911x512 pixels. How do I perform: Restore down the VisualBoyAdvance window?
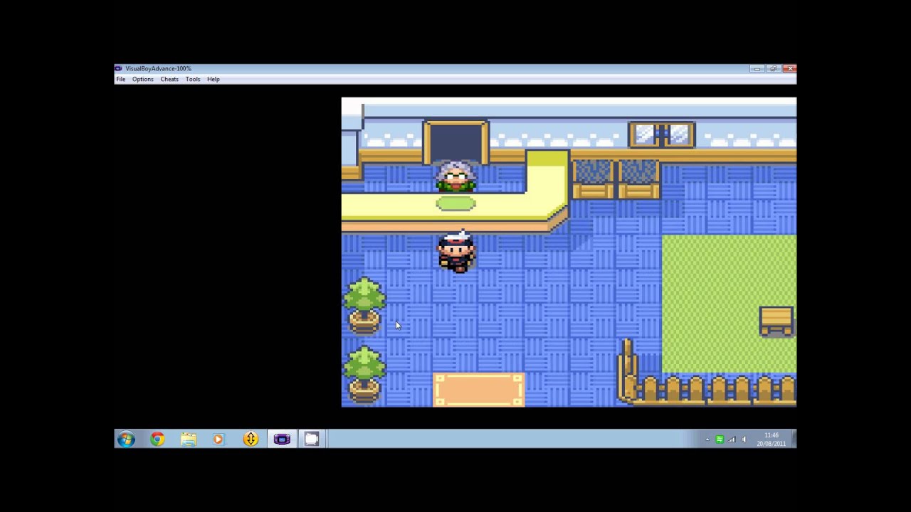[773, 68]
